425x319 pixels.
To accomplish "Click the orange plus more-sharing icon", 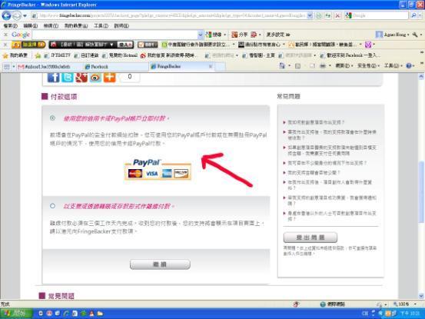I will (x=109, y=78).
